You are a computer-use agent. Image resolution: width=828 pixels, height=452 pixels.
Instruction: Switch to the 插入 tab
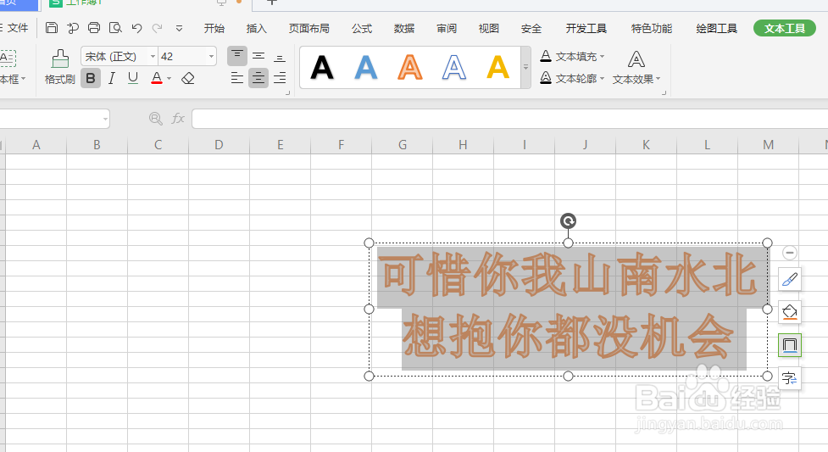click(257, 29)
